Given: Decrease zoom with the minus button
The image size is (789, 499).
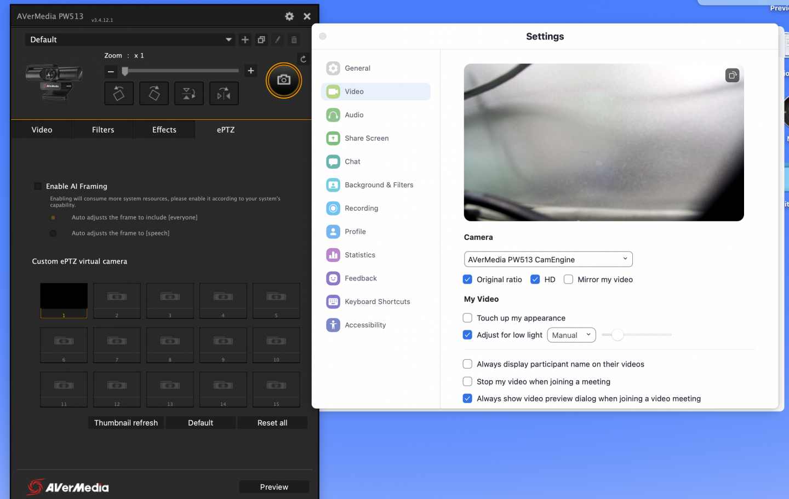Looking at the screenshot, I should pyautogui.click(x=111, y=71).
